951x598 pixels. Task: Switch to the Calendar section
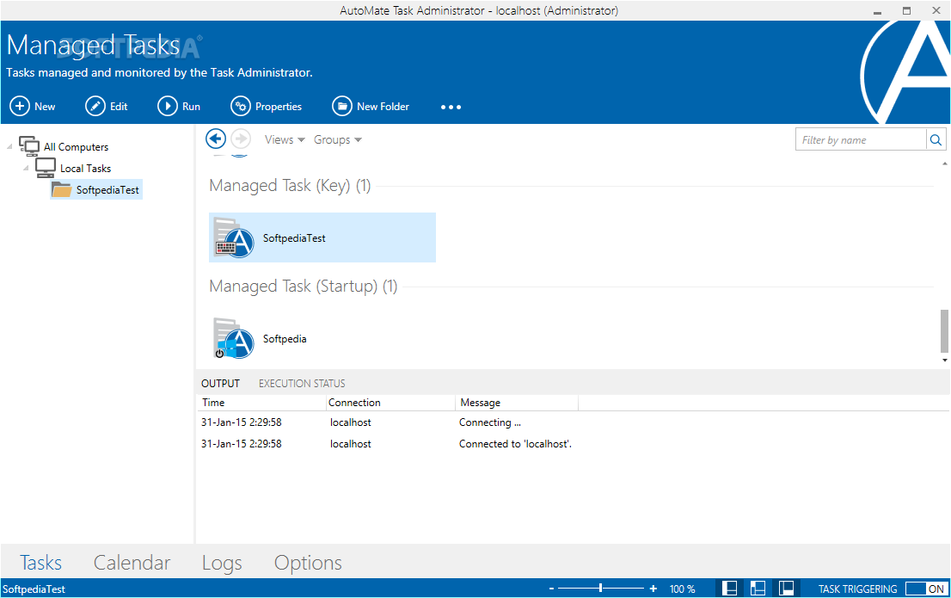(132, 562)
